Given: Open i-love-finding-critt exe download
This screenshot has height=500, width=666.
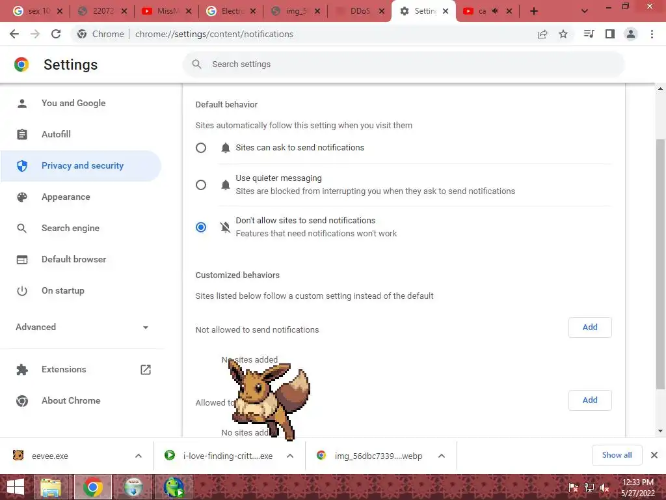Looking at the screenshot, I should click(228, 456).
